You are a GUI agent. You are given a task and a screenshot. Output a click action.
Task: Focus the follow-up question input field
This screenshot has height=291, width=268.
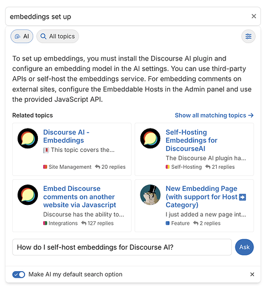(122, 247)
